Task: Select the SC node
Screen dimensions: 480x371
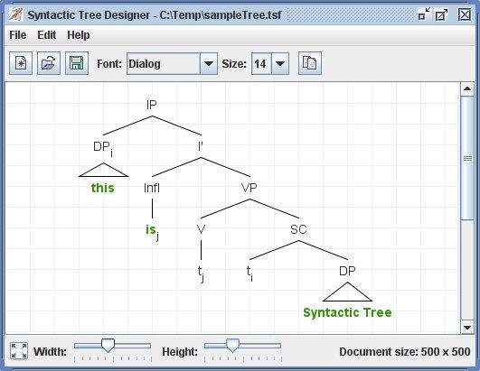Action: point(298,229)
